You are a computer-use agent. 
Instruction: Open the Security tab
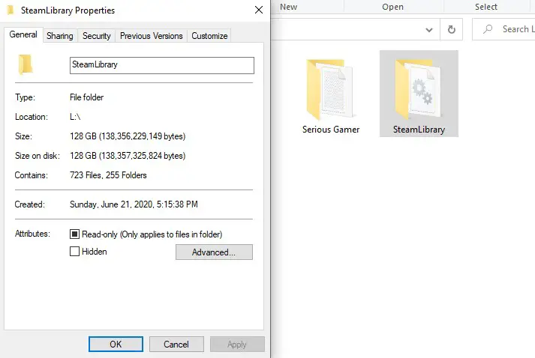click(97, 36)
